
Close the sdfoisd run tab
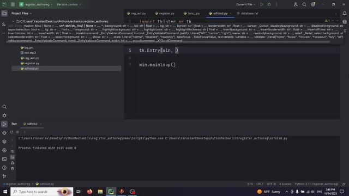[41, 124]
